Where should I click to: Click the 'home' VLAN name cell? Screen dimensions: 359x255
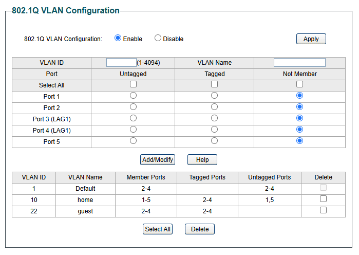coord(85,200)
